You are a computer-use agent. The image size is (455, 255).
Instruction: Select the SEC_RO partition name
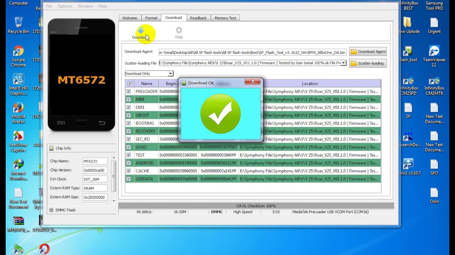(143, 139)
